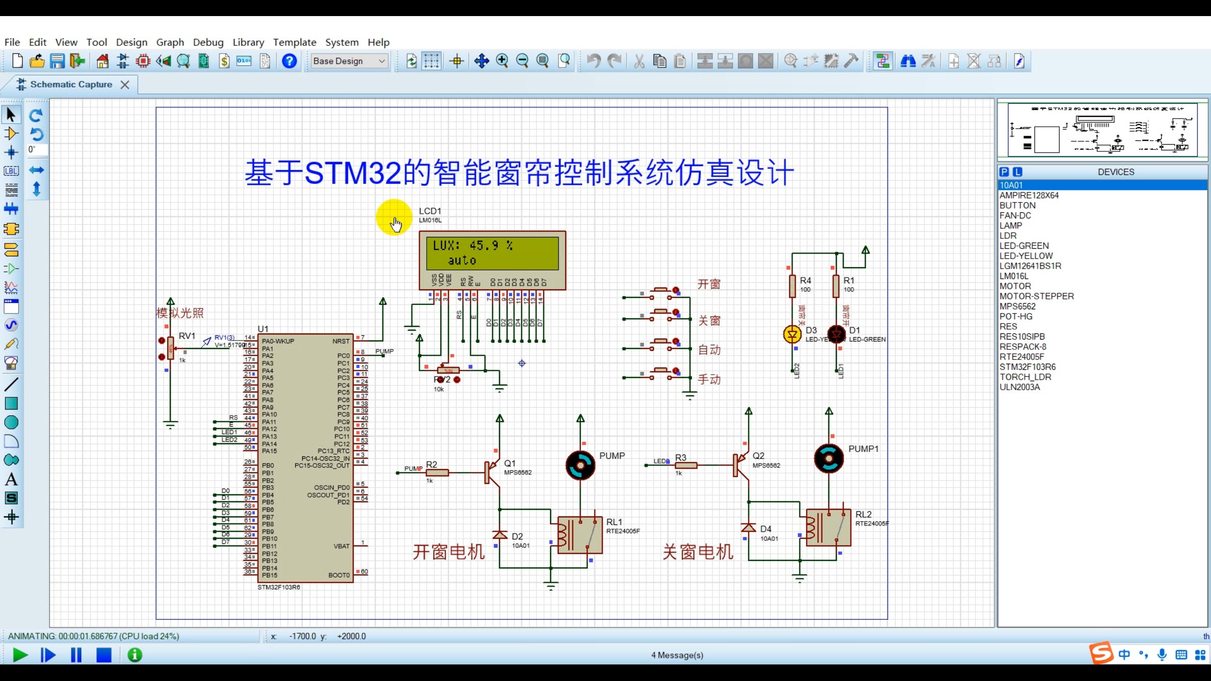Open the Debug menu
This screenshot has width=1211, height=681.
pos(208,42)
